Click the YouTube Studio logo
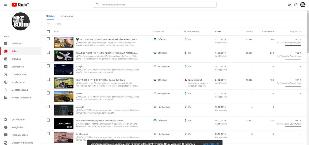This screenshot has height=145, width=309. (21, 5)
